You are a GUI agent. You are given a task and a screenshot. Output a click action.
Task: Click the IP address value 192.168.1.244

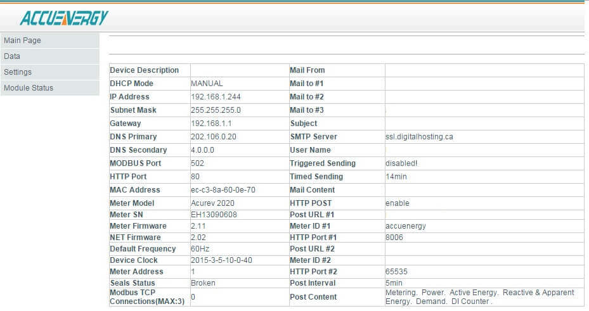[216, 97]
